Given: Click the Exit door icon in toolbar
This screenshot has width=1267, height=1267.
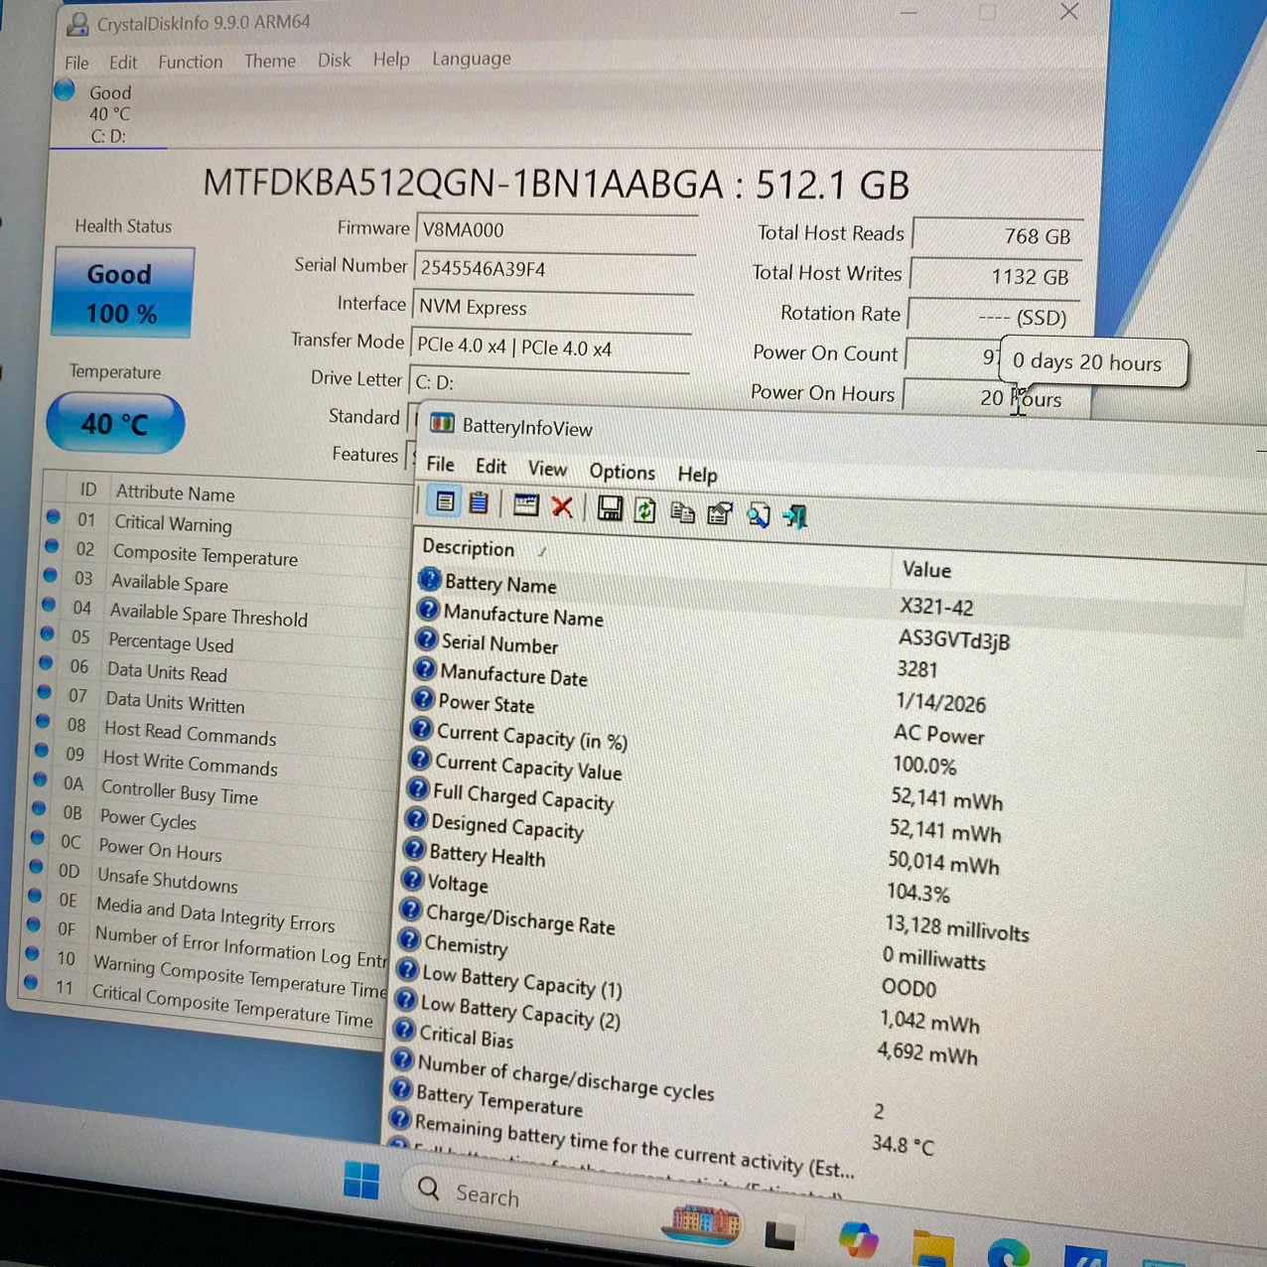Looking at the screenshot, I should click(795, 516).
